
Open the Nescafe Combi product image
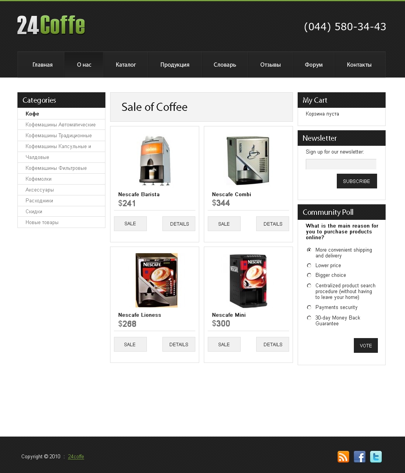pyautogui.click(x=248, y=160)
